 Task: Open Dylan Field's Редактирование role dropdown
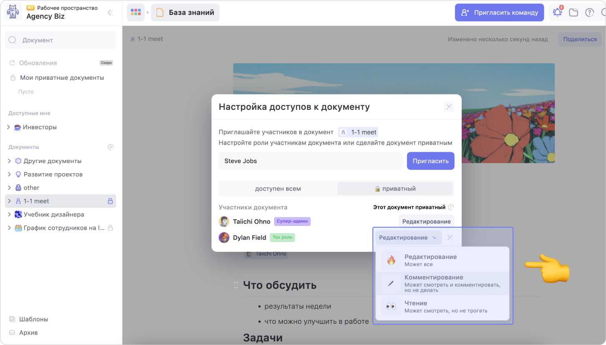pos(408,238)
